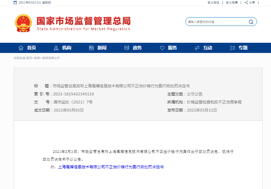
Task: Click the national emblem logo
Action: click(23, 23)
